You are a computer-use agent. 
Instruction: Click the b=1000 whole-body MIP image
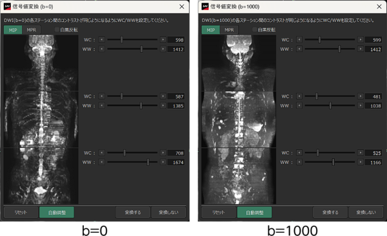coord(239,120)
